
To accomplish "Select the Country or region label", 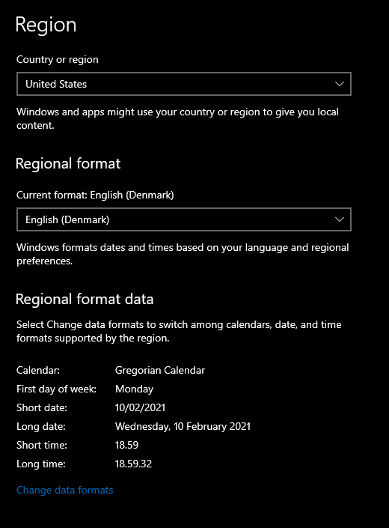I will point(58,60).
